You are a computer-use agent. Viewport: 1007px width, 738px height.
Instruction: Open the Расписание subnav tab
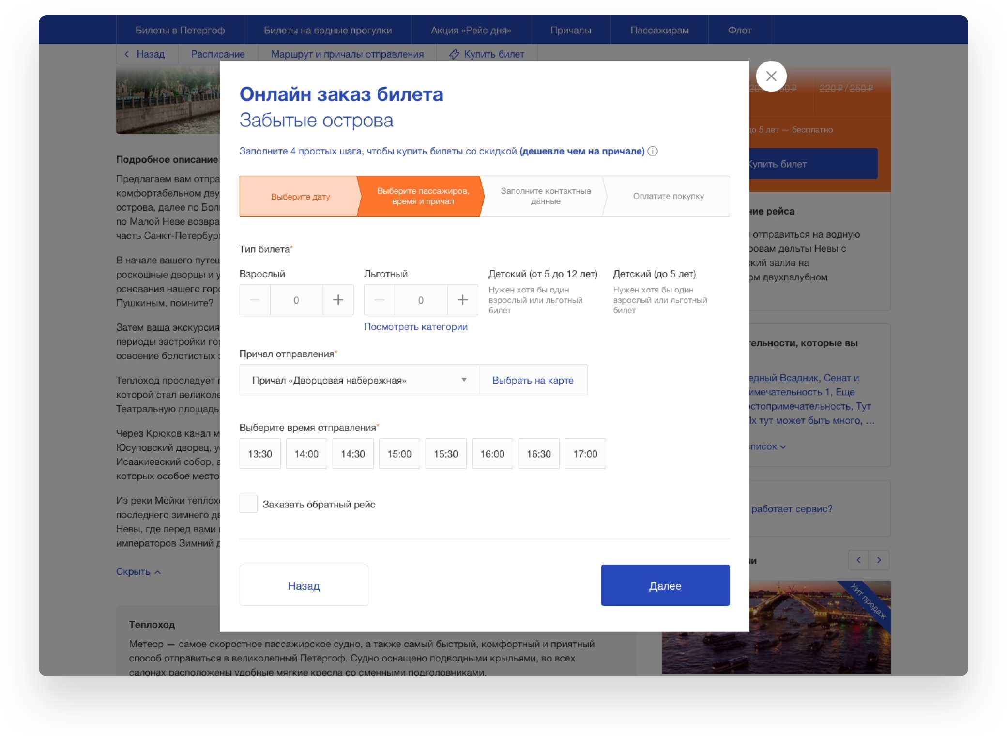(218, 54)
